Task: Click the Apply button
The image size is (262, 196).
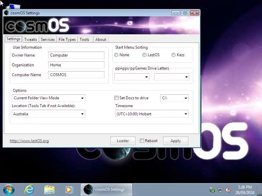Action: click(x=176, y=141)
